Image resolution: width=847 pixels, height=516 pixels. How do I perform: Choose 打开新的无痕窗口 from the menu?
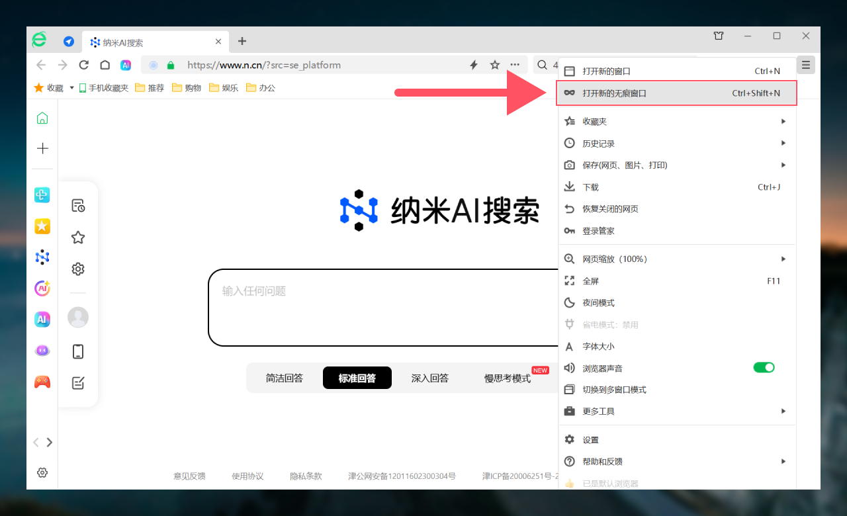click(x=675, y=93)
